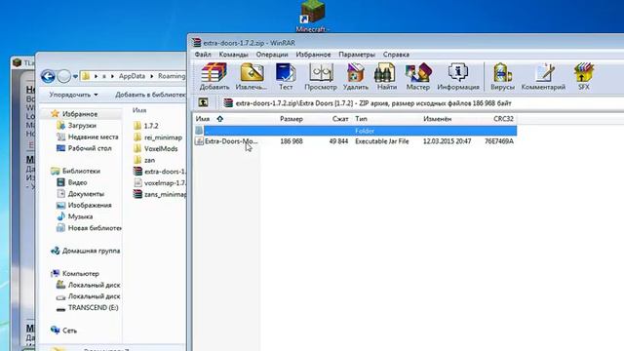Click AppData in the Explorer address bar
This screenshot has height=351, width=624.
pyautogui.click(x=132, y=76)
